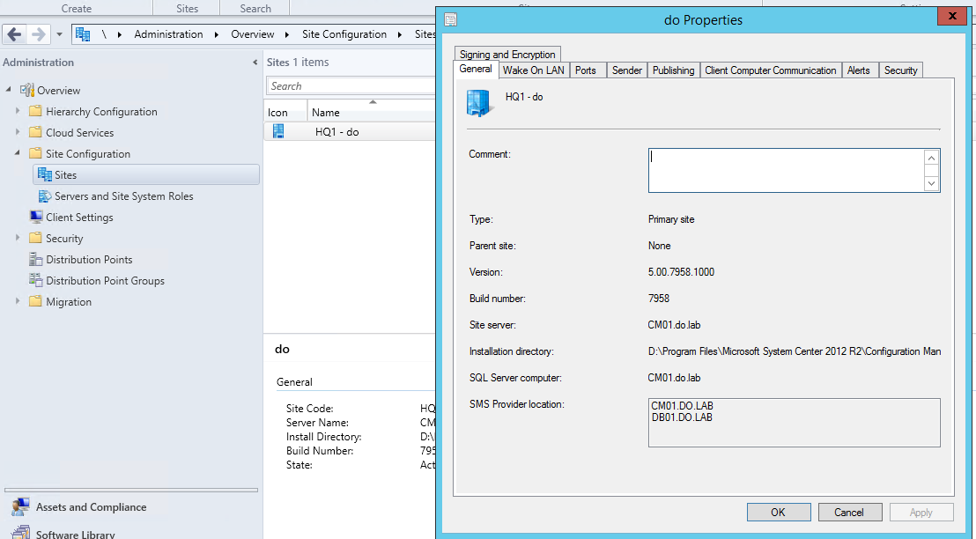Click the Forward navigation arrow
Screen dimensions: 976x539
point(37,34)
